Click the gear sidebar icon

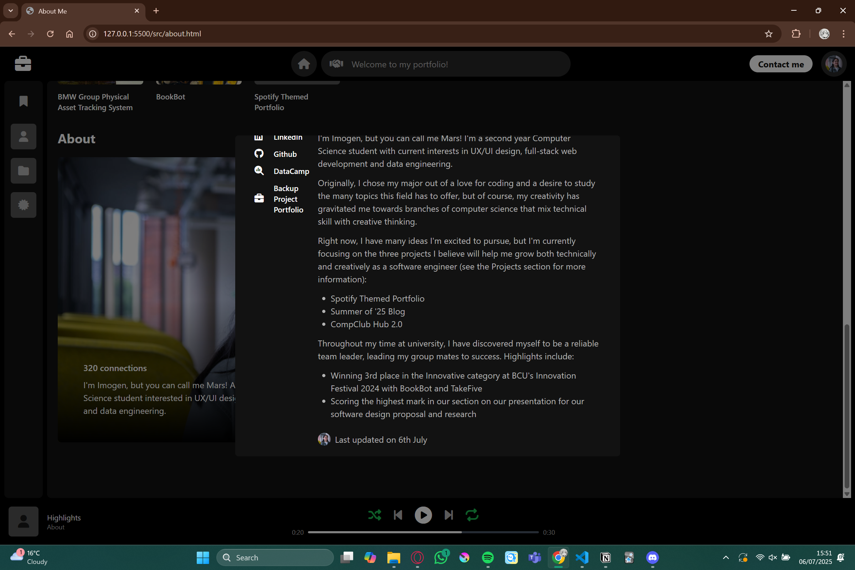pos(24,205)
